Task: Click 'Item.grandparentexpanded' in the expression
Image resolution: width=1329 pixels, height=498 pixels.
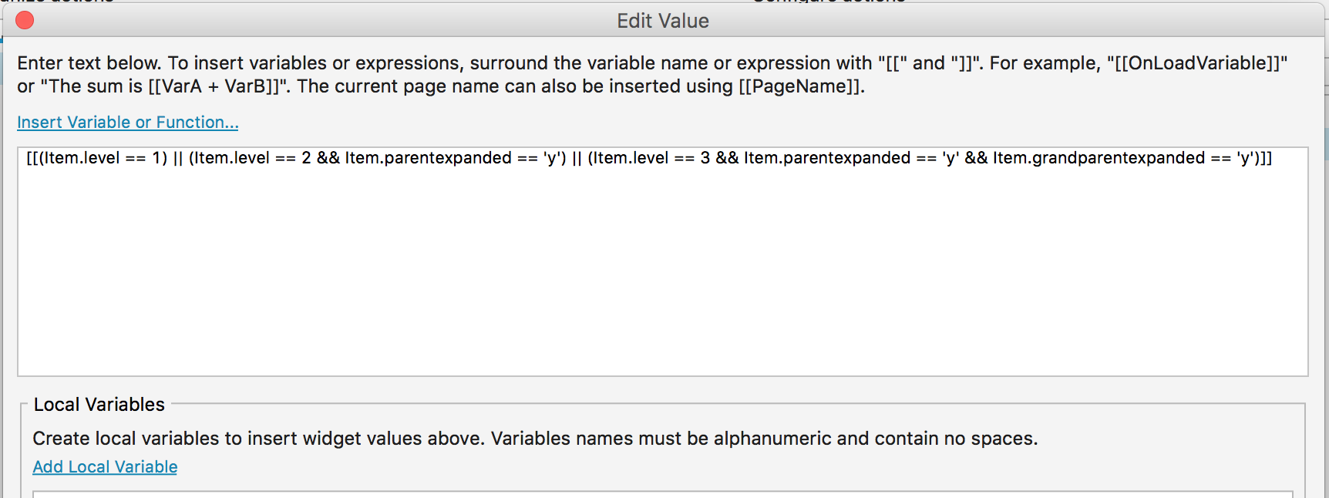Action: (1099, 158)
